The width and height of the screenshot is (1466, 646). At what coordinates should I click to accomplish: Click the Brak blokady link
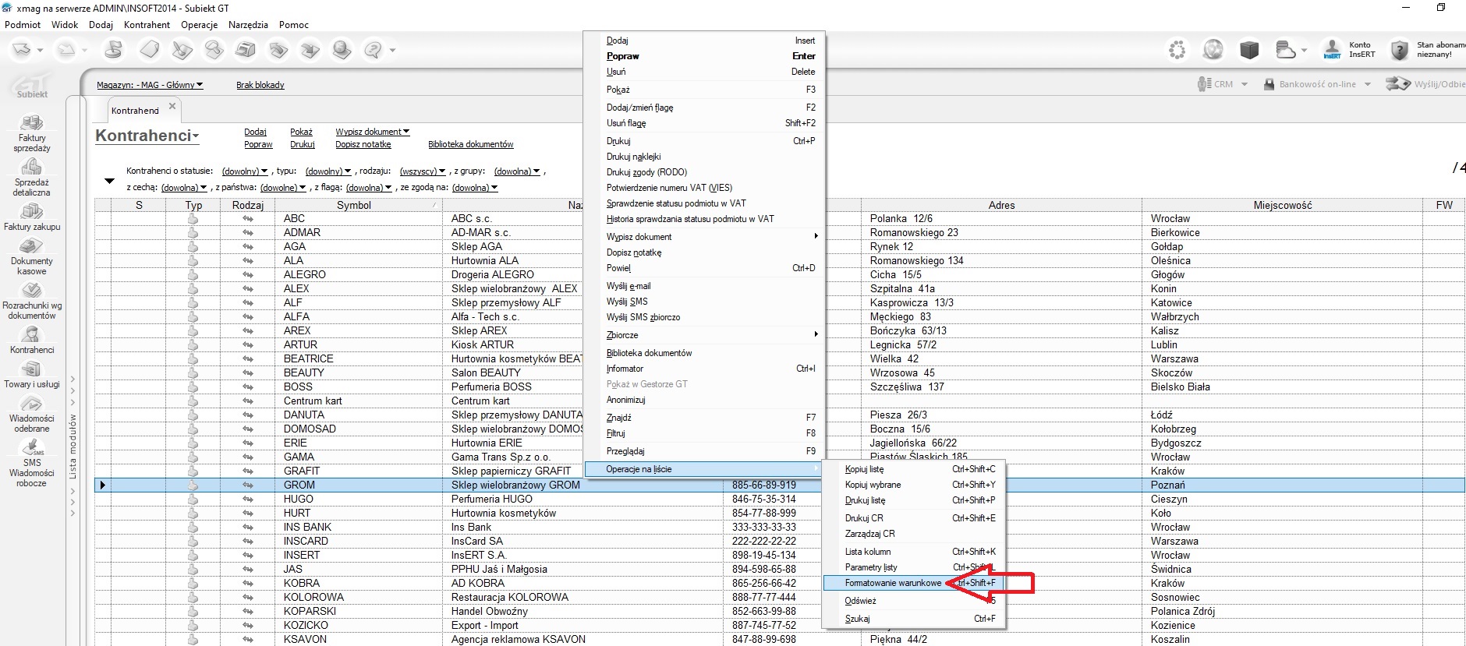pyautogui.click(x=260, y=85)
